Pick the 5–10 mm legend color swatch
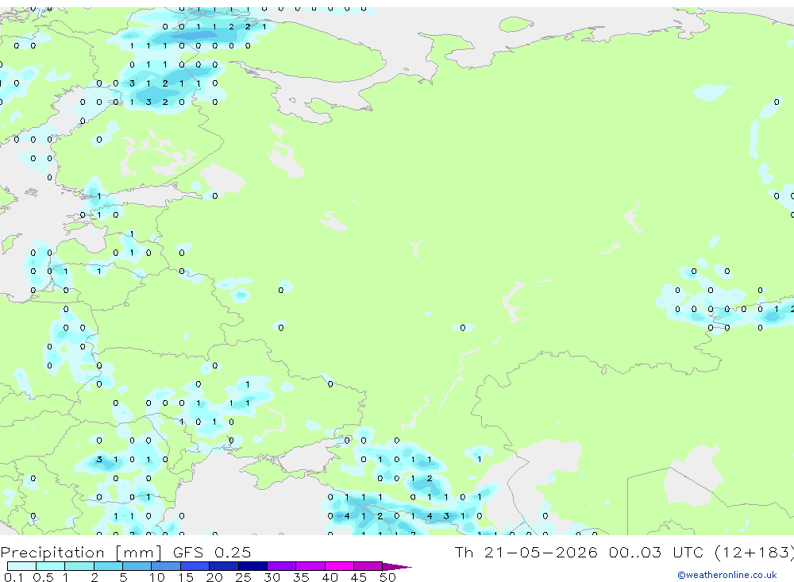Image resolution: width=794 pixels, height=582 pixels. click(137, 566)
